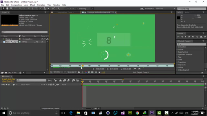Open the Workspace Standard dropdown
Screen dimensions: 207x116
[x=166, y=9]
